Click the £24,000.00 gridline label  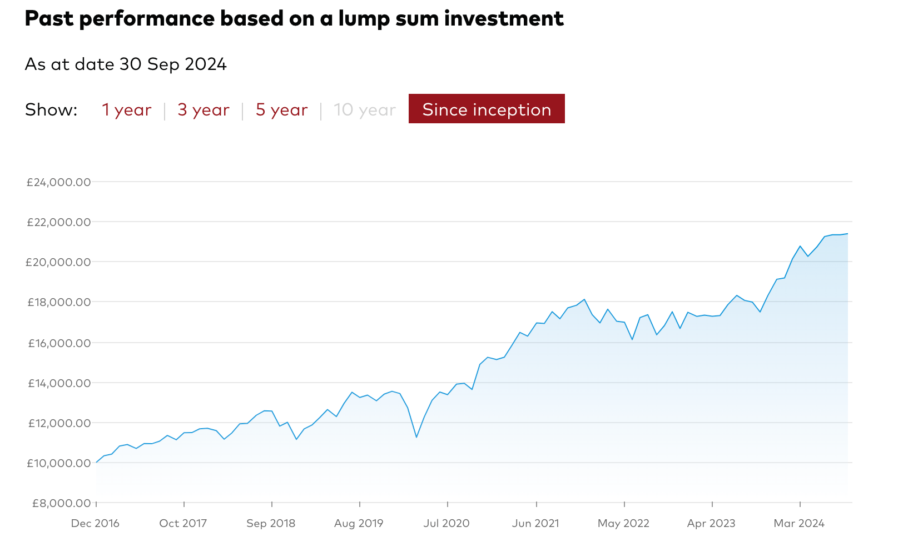coord(59,182)
